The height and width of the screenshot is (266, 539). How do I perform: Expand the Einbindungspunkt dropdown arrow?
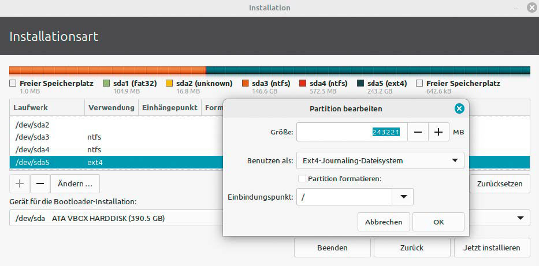click(x=403, y=197)
